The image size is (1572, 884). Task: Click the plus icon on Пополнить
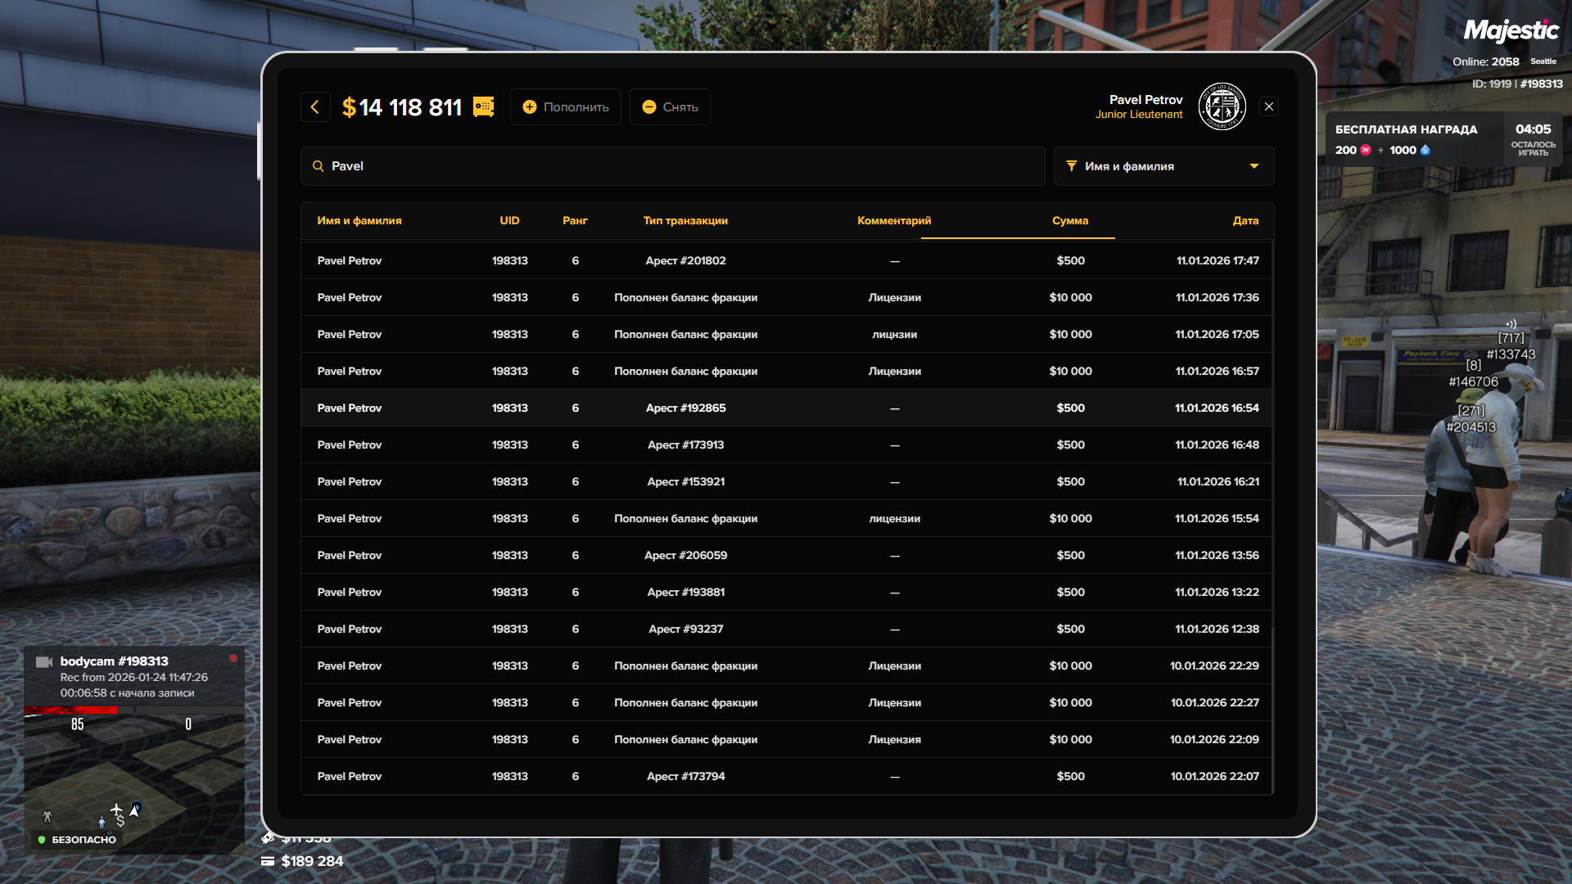pyautogui.click(x=530, y=107)
